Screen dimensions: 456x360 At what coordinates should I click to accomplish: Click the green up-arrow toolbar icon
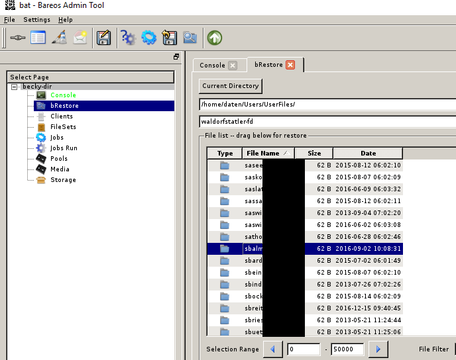[214, 38]
